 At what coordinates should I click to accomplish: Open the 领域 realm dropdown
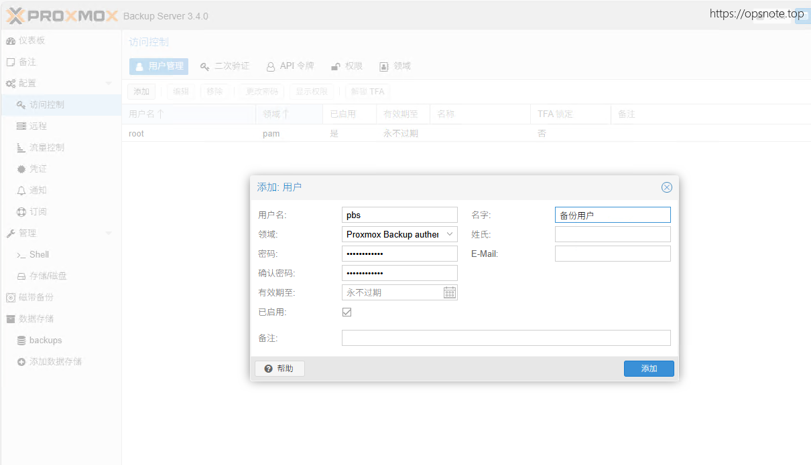[450, 235]
